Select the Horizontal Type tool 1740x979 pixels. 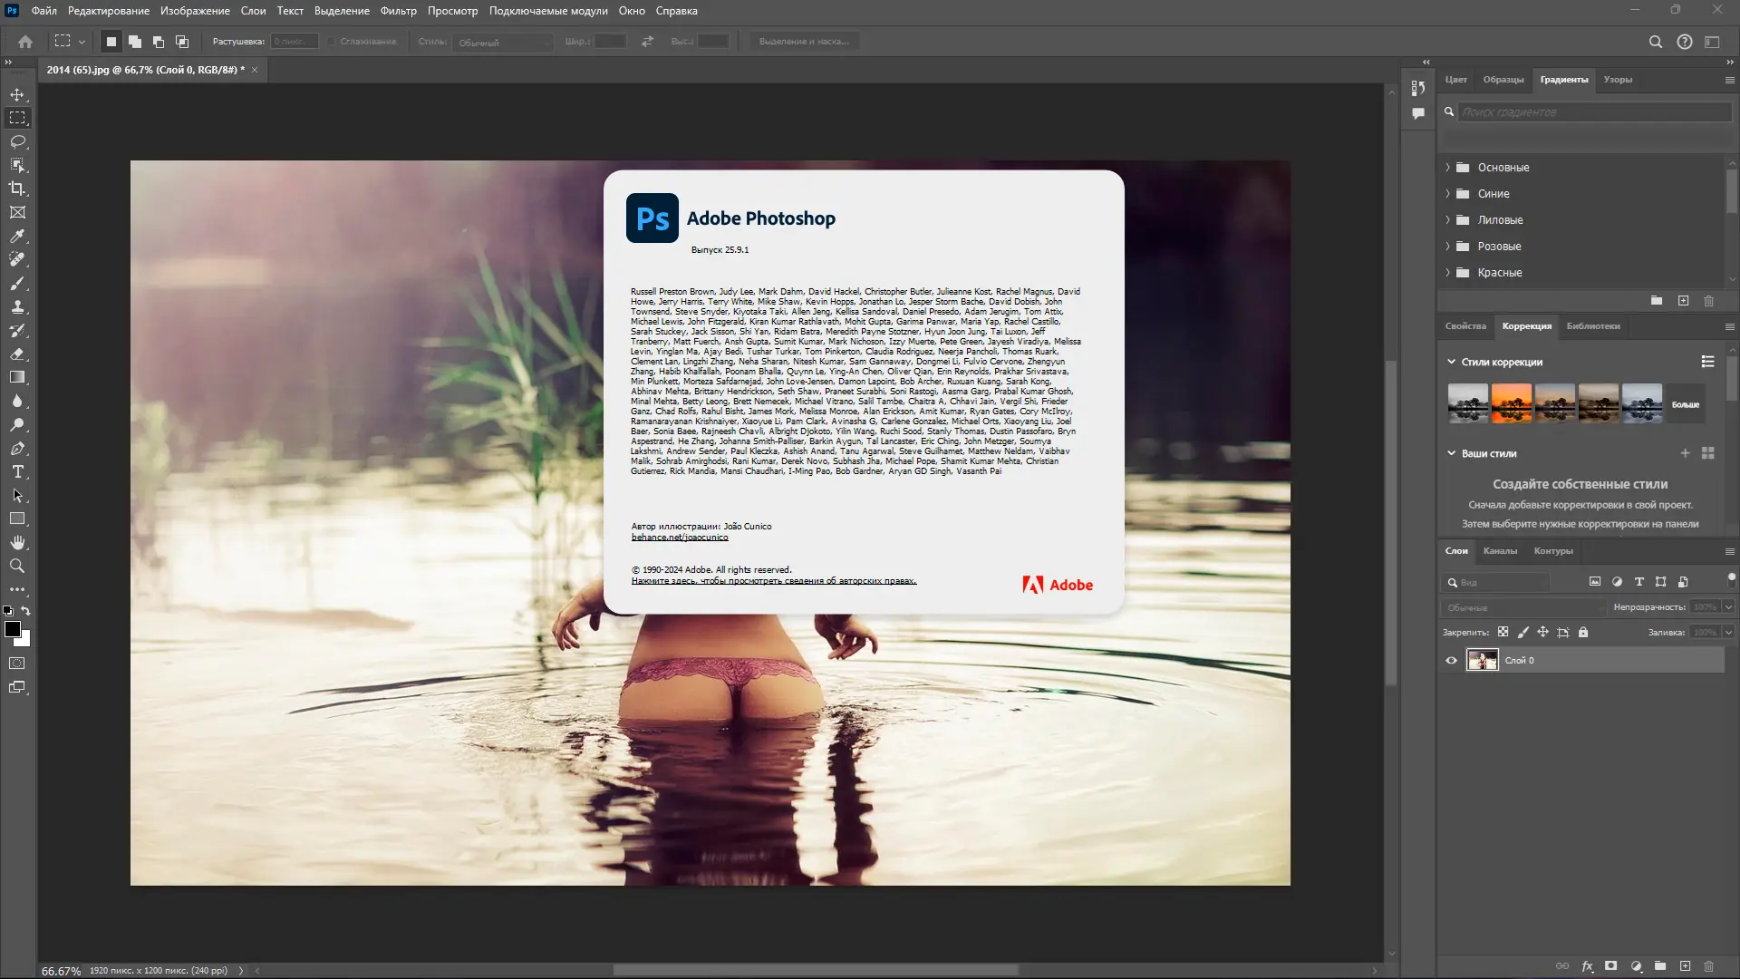coord(17,472)
